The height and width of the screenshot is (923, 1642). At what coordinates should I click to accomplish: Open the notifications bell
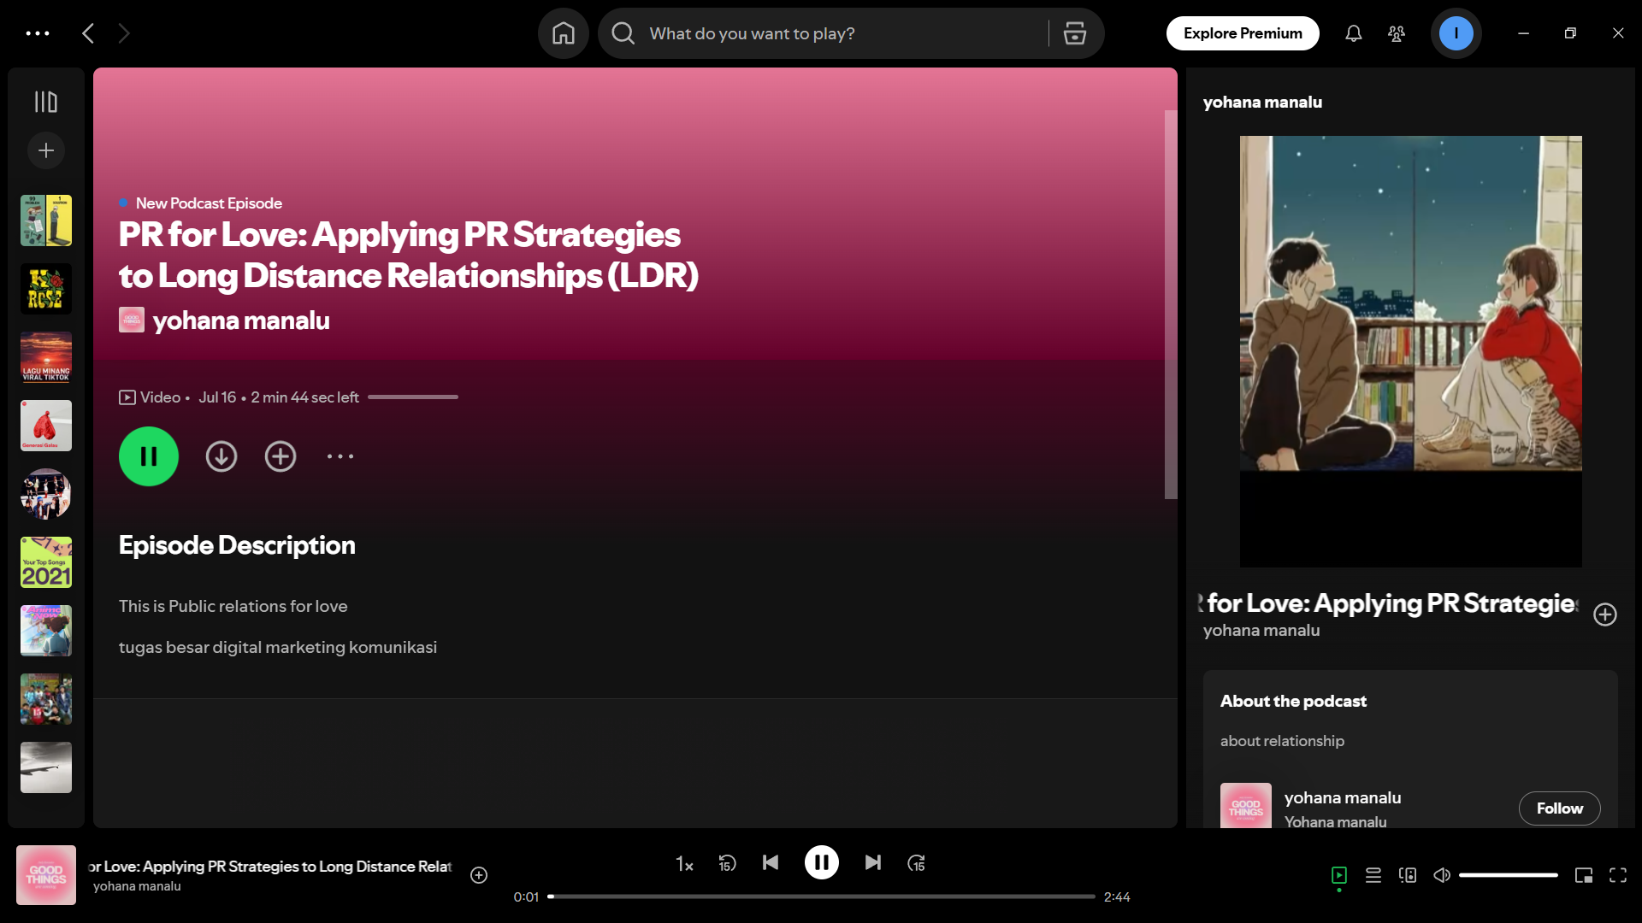(x=1353, y=33)
